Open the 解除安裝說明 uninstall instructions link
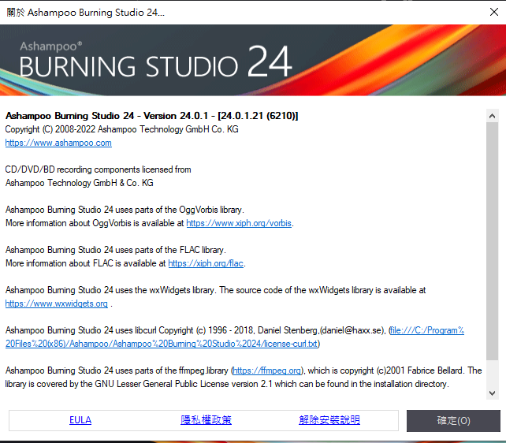Viewport: 506px width, 443px height. [329, 420]
